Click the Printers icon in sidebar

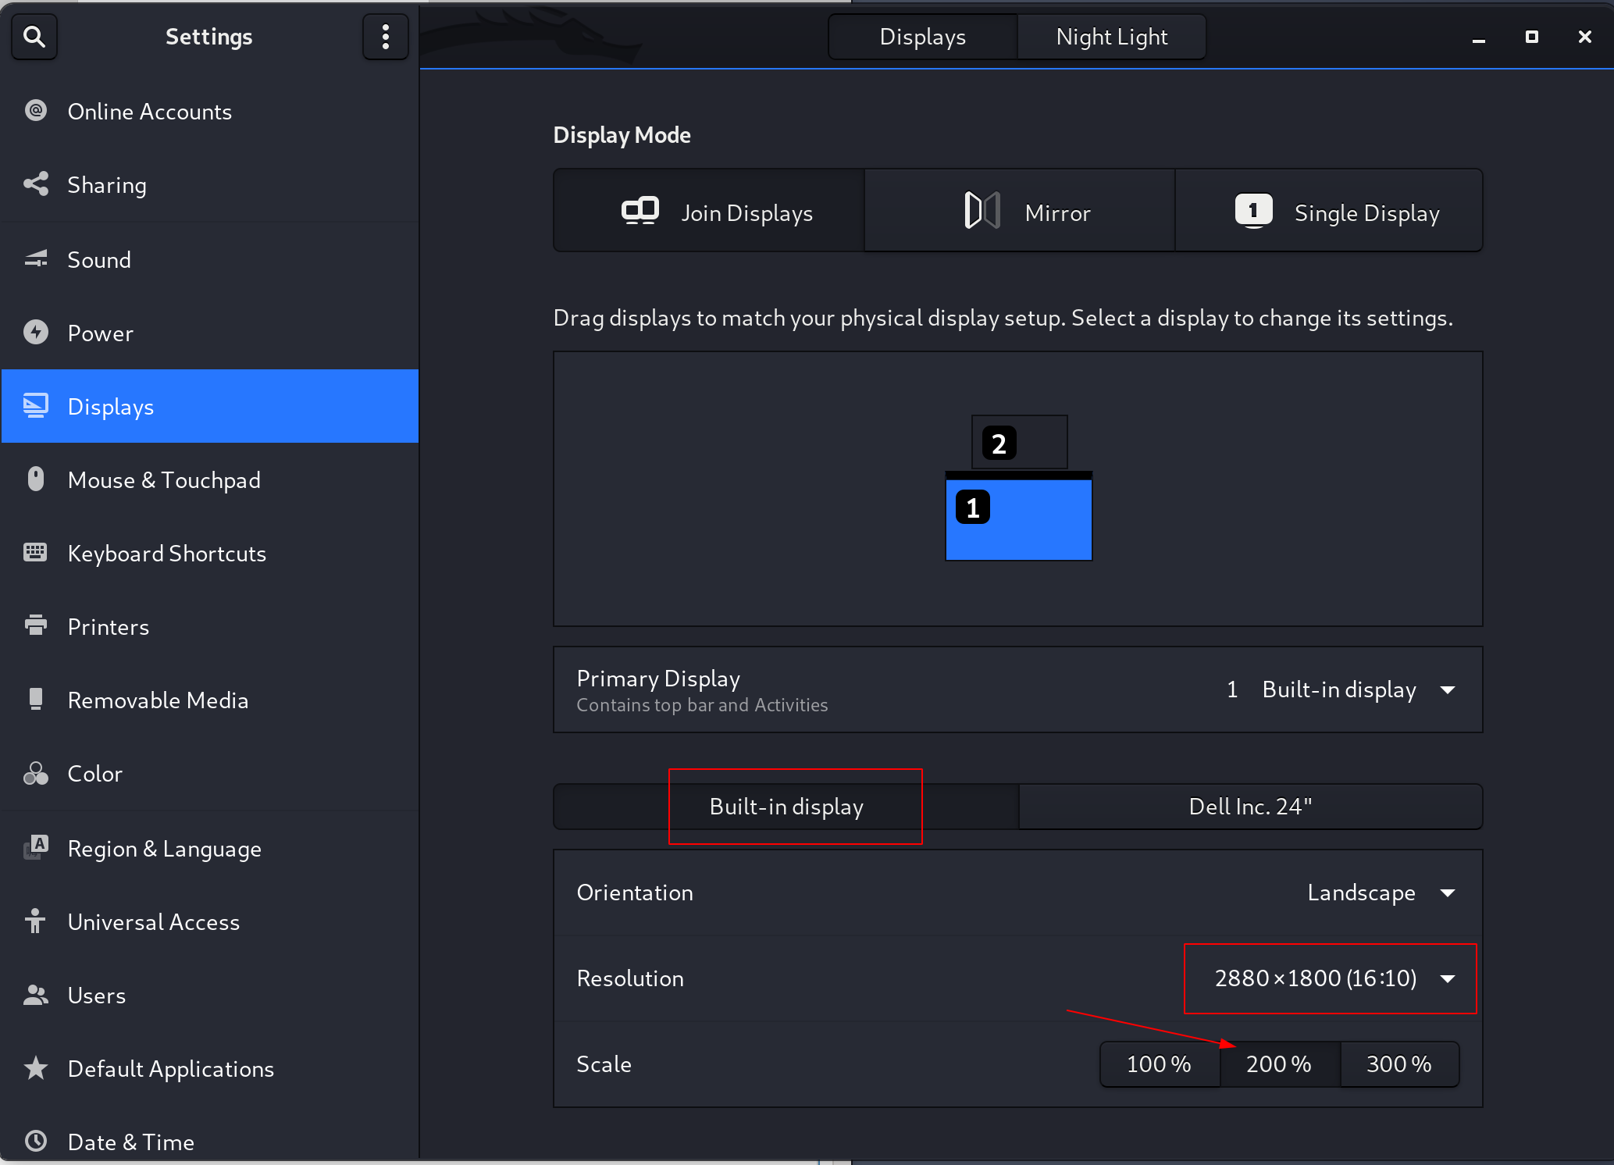tap(36, 625)
